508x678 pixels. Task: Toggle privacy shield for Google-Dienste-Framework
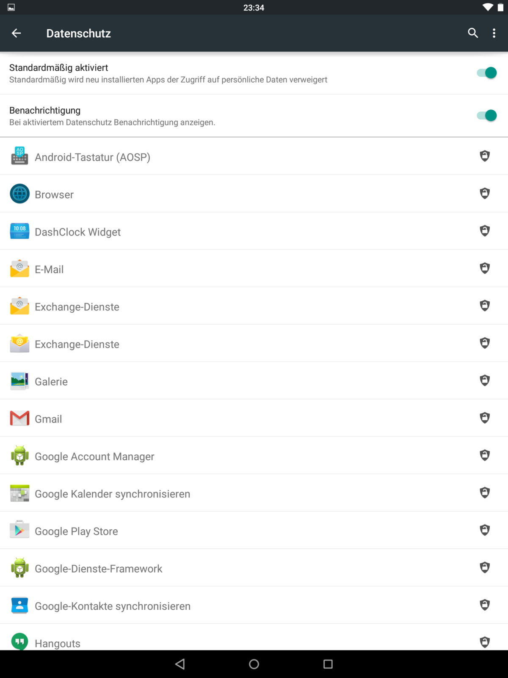[485, 567]
